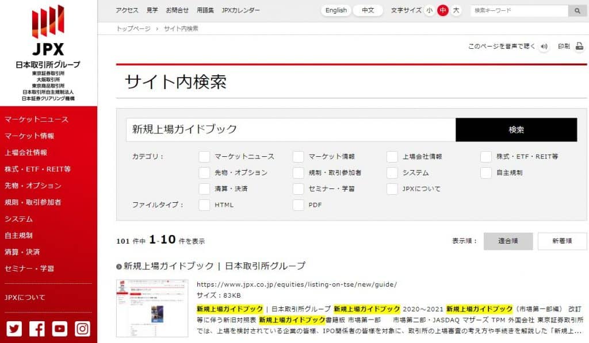The width and height of the screenshot is (589, 343).
Task: Click the サイズ：83KB text
Action: [x=219, y=295]
